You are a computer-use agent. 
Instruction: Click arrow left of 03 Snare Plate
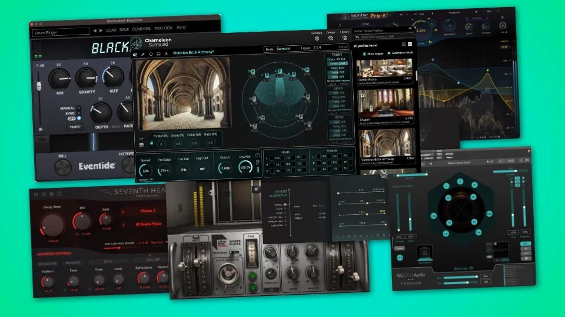coord(124,225)
